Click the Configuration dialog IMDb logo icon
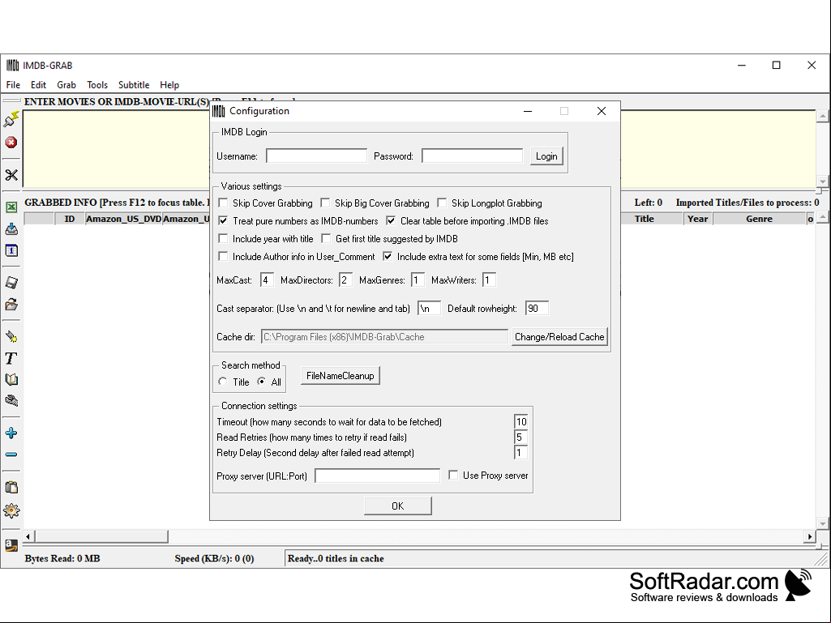The width and height of the screenshot is (831, 623). coord(219,111)
